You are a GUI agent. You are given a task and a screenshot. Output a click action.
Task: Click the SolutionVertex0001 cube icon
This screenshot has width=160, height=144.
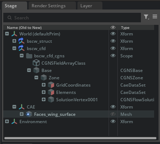point(51,100)
